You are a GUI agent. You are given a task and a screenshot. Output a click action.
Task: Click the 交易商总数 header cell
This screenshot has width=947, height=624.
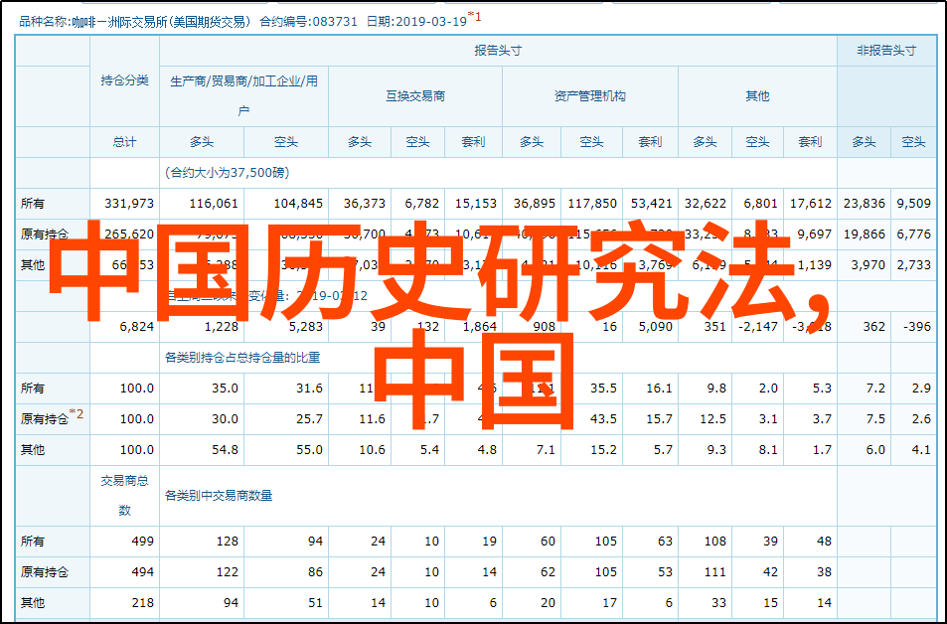click(124, 495)
